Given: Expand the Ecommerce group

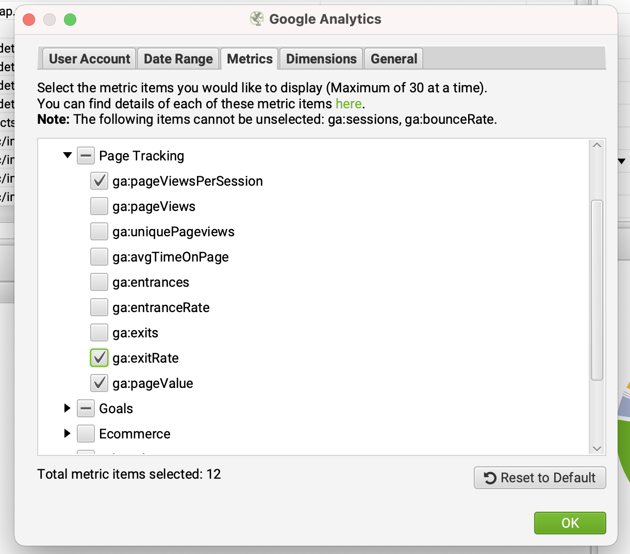Looking at the screenshot, I should click(x=67, y=433).
